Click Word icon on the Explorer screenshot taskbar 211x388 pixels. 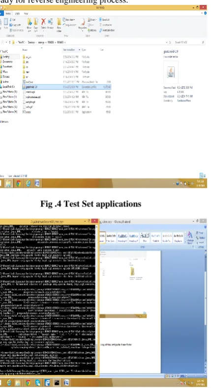coord(37,183)
